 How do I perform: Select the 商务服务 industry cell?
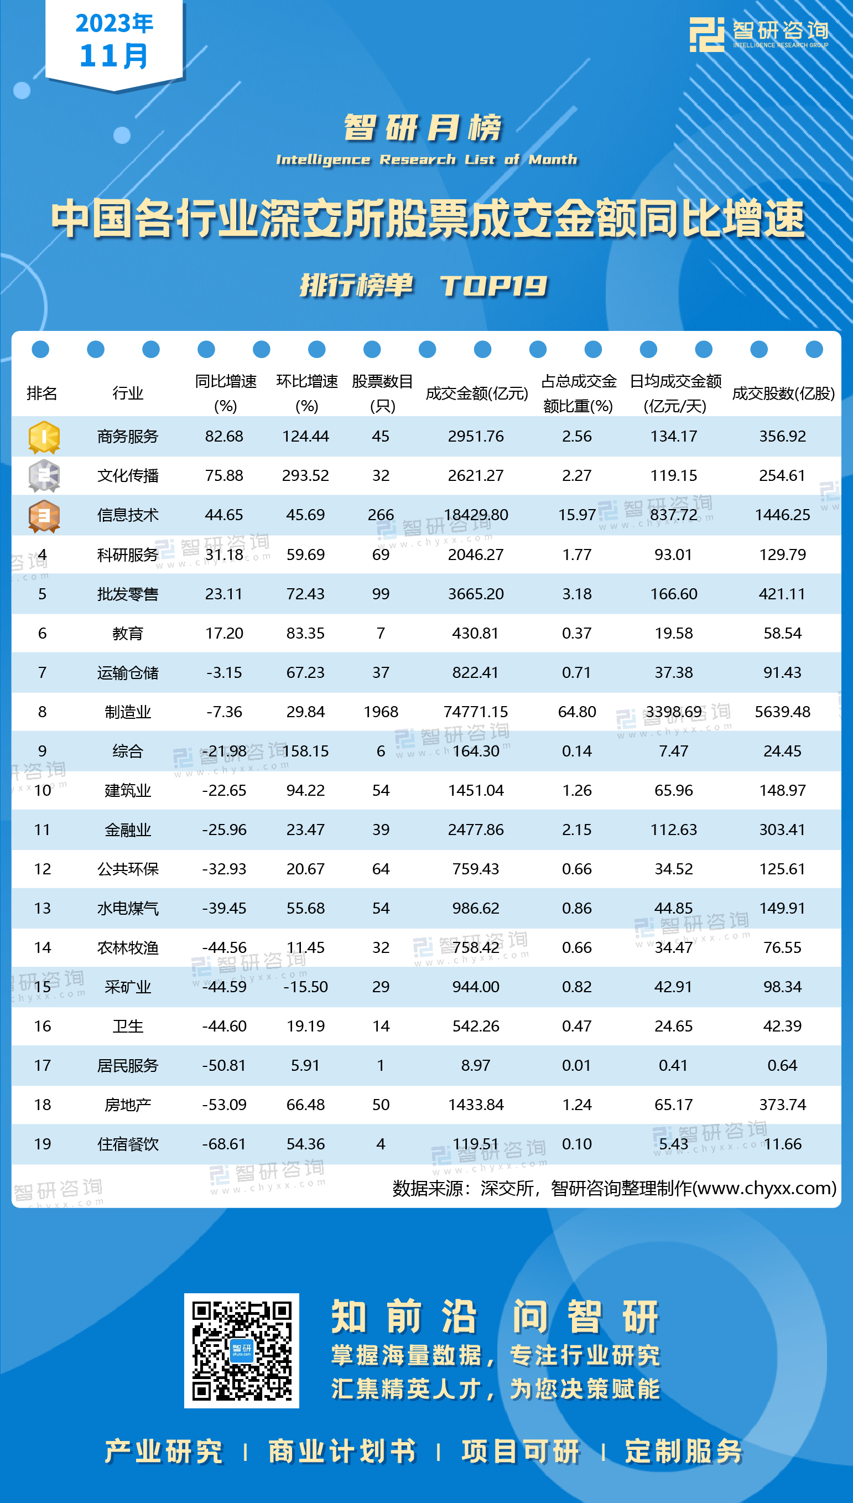coord(128,437)
